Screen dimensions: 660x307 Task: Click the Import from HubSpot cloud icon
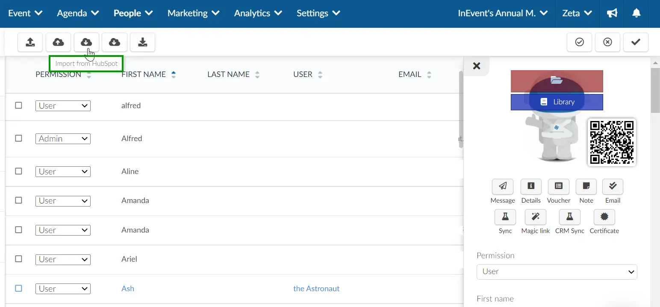[x=86, y=42]
